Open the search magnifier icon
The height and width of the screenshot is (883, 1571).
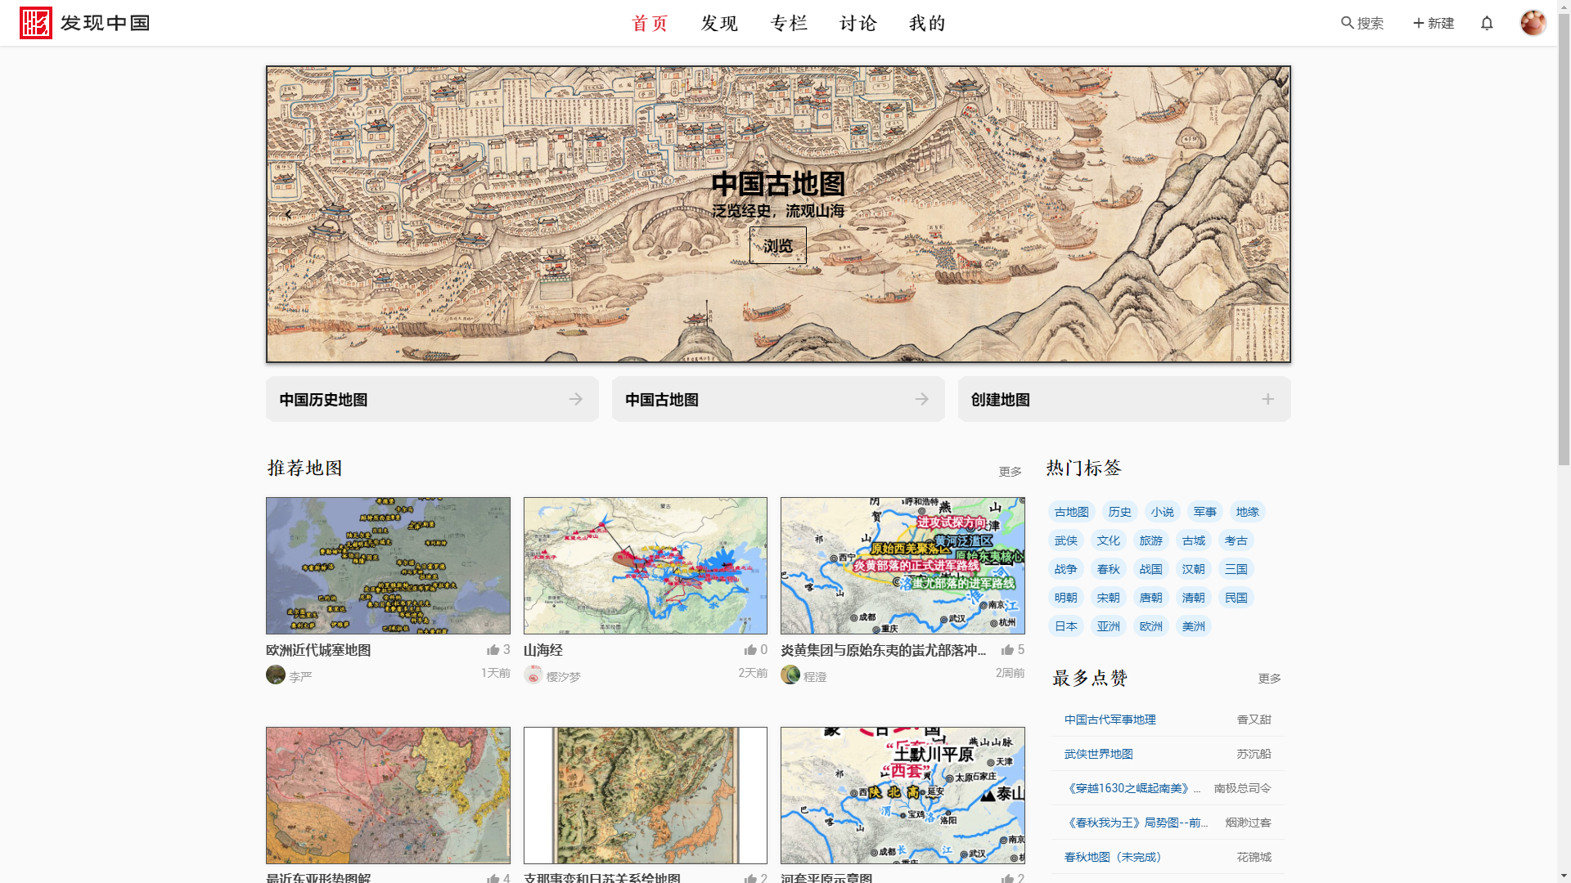pos(1347,23)
